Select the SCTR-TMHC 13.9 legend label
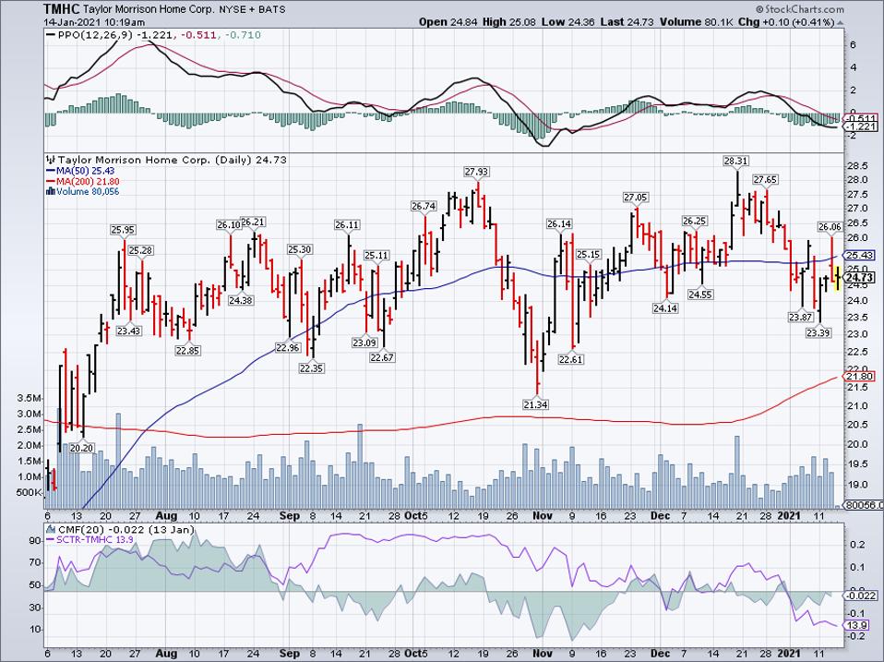This screenshot has width=884, height=662. point(95,540)
